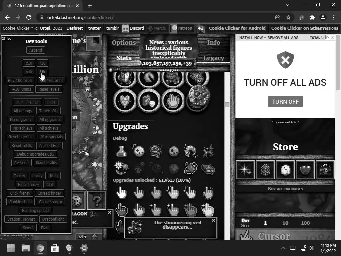Open the question mark minigame panel
The image size is (341, 256).
[96, 200]
